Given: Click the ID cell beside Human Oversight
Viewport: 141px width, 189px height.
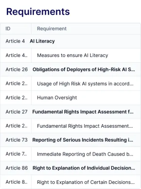Looking at the screenshot, I should pos(16,98).
